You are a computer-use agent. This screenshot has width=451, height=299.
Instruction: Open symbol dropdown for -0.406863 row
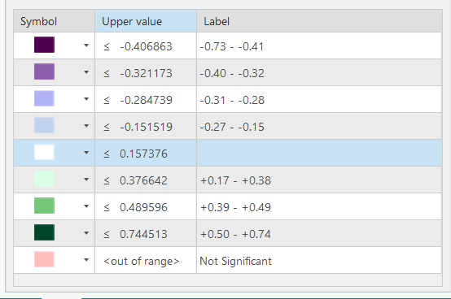point(86,45)
